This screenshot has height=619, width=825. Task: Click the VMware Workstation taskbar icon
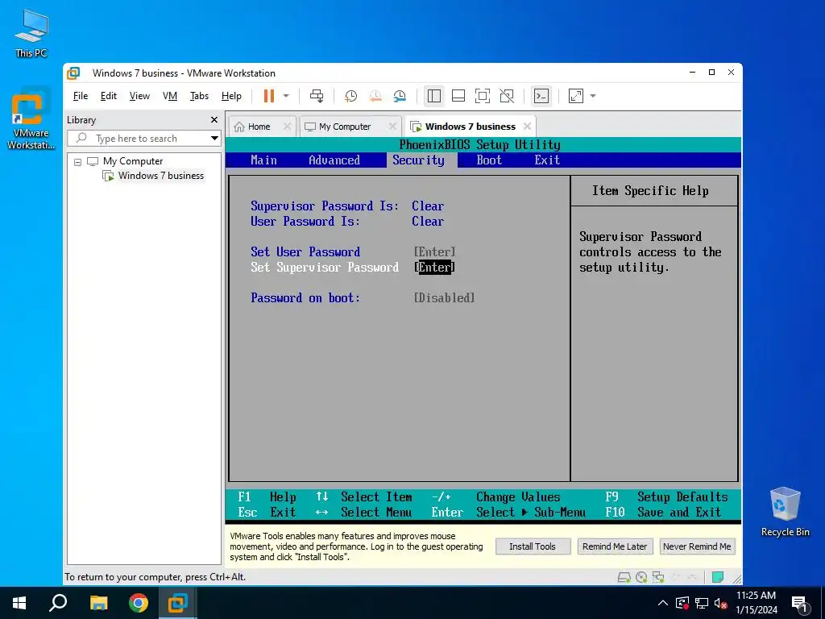178,603
